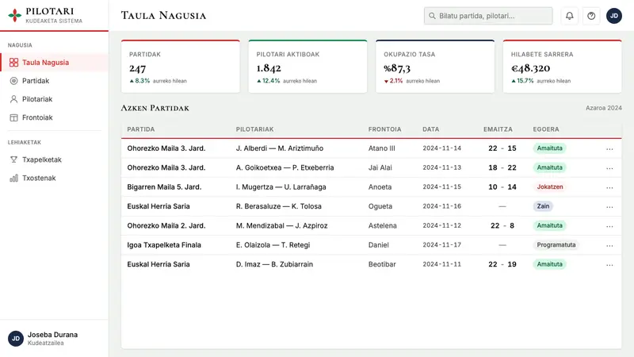634x357 pixels.
Task: Click "J. Alberdi — M. Ariztimuño" players cell
Action: coord(280,148)
